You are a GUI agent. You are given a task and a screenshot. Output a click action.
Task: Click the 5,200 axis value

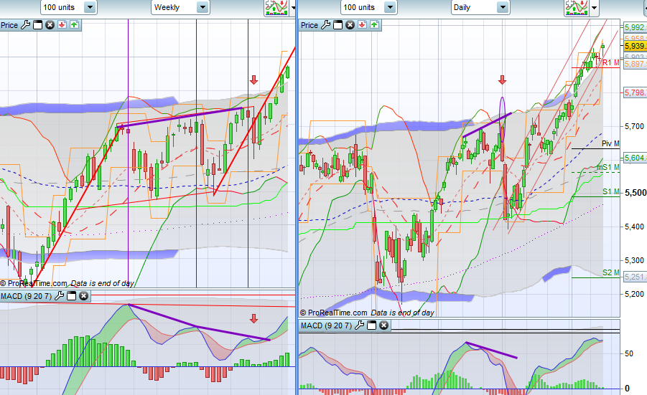pos(635,294)
